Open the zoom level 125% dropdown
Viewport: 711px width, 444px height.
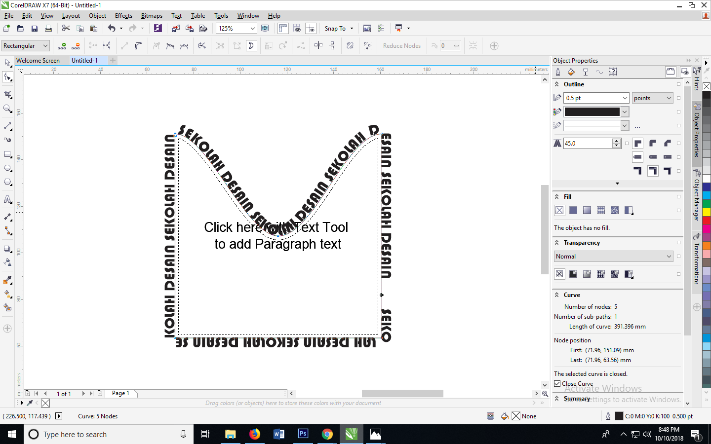click(x=252, y=29)
